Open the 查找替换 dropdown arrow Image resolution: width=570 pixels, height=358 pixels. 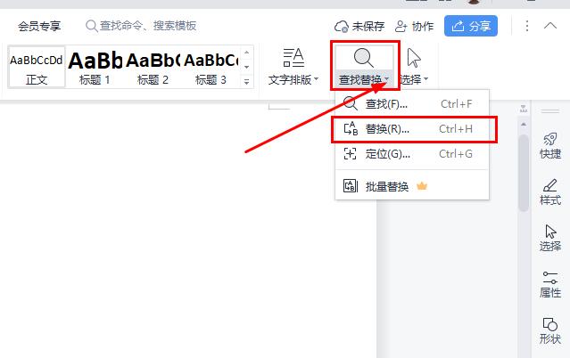pos(387,78)
